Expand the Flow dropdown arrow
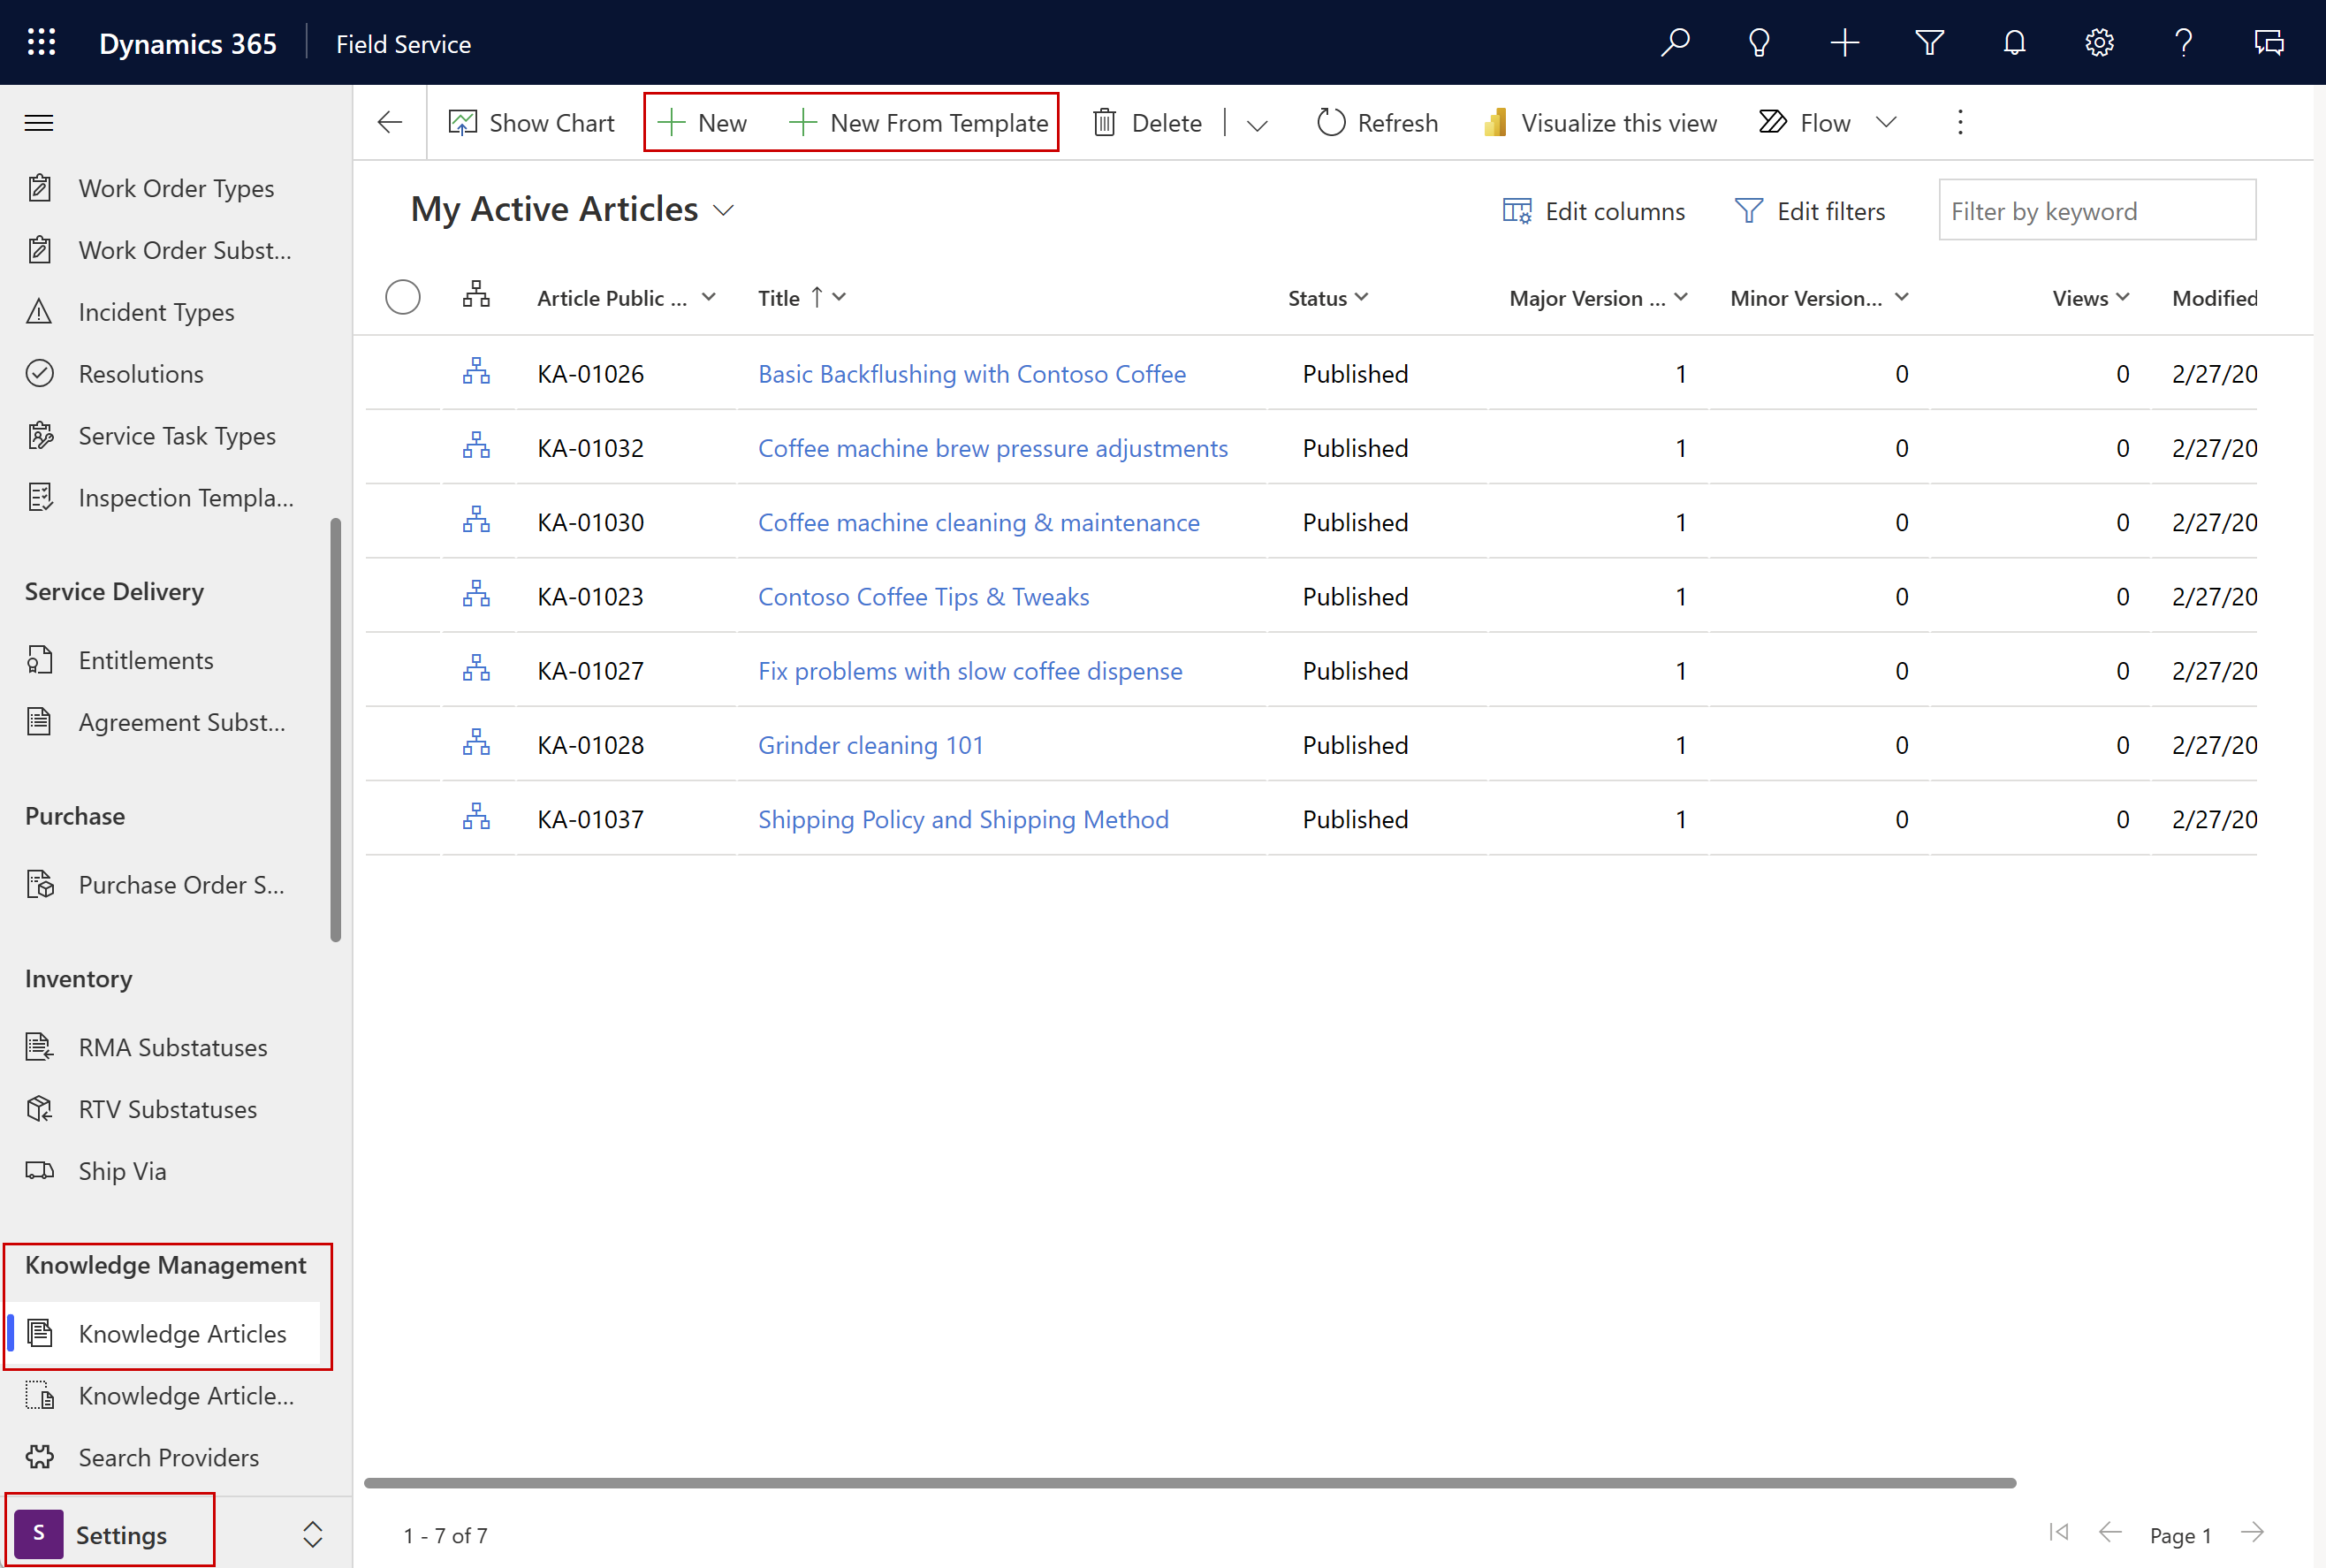Image resolution: width=2326 pixels, height=1568 pixels. tap(1887, 121)
